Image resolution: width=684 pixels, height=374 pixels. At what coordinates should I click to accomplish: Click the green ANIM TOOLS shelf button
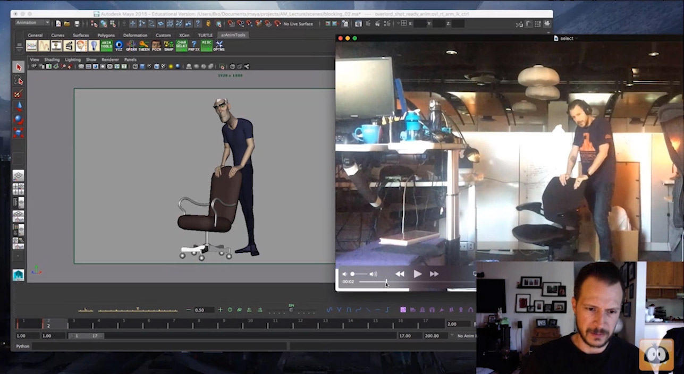pyautogui.click(x=106, y=46)
